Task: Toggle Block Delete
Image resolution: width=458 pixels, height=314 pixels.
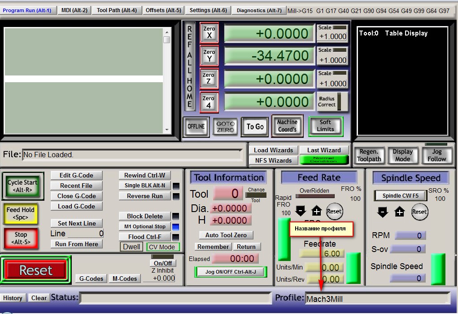Action: click(x=144, y=216)
